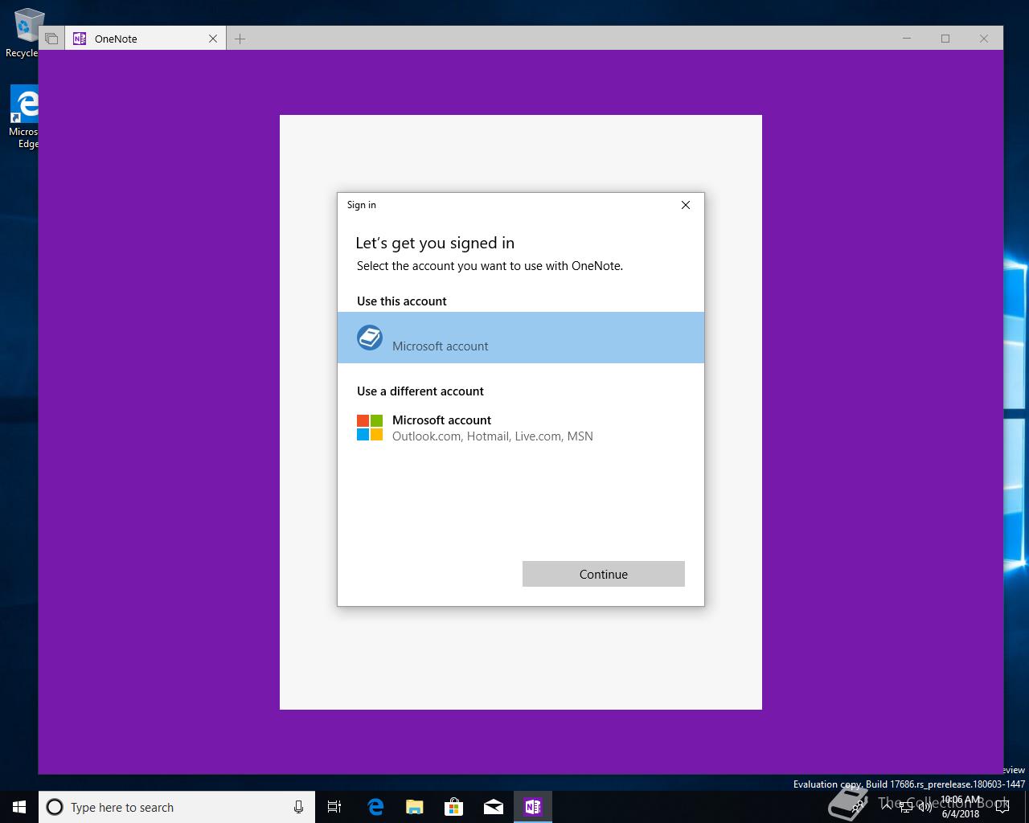1029x823 pixels.
Task: Click the volume icon in system tray
Action: [x=924, y=807]
